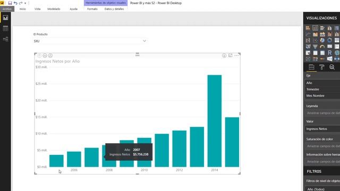Click the empty Saturación de color well
This screenshot has height=191, width=340.
pyautogui.click(x=322, y=146)
